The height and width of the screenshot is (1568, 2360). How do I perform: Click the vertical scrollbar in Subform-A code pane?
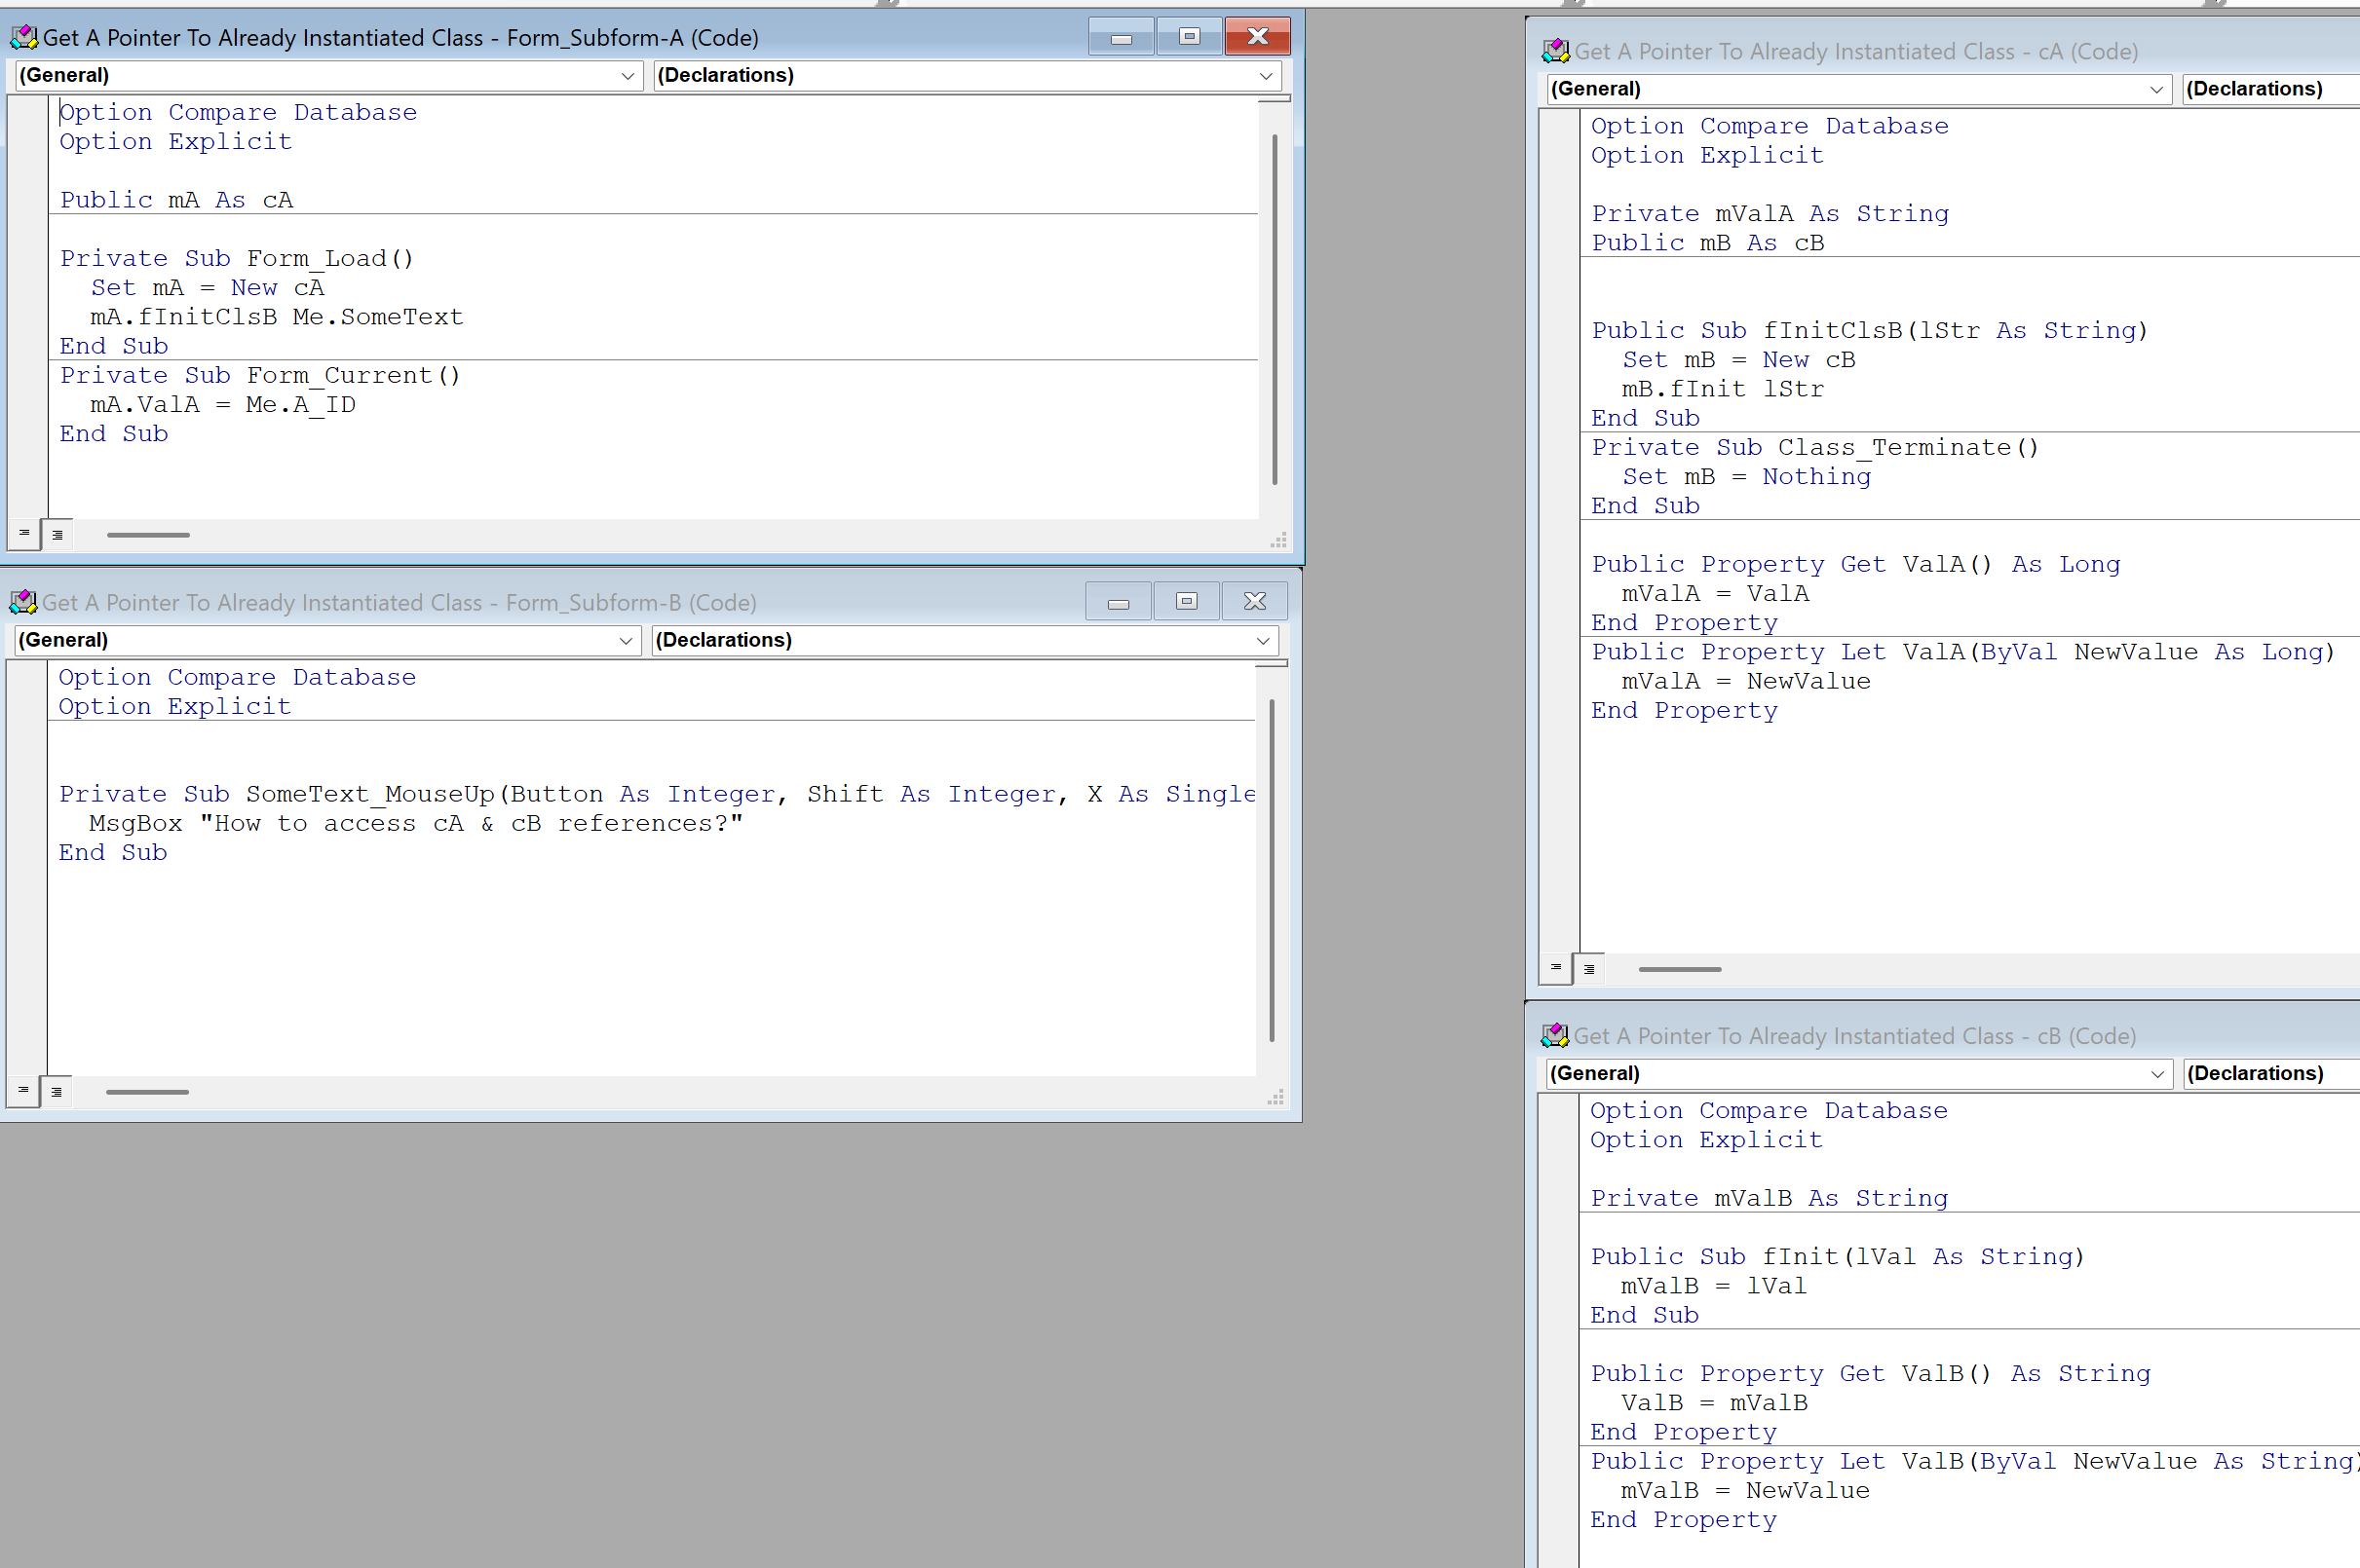click(1274, 308)
